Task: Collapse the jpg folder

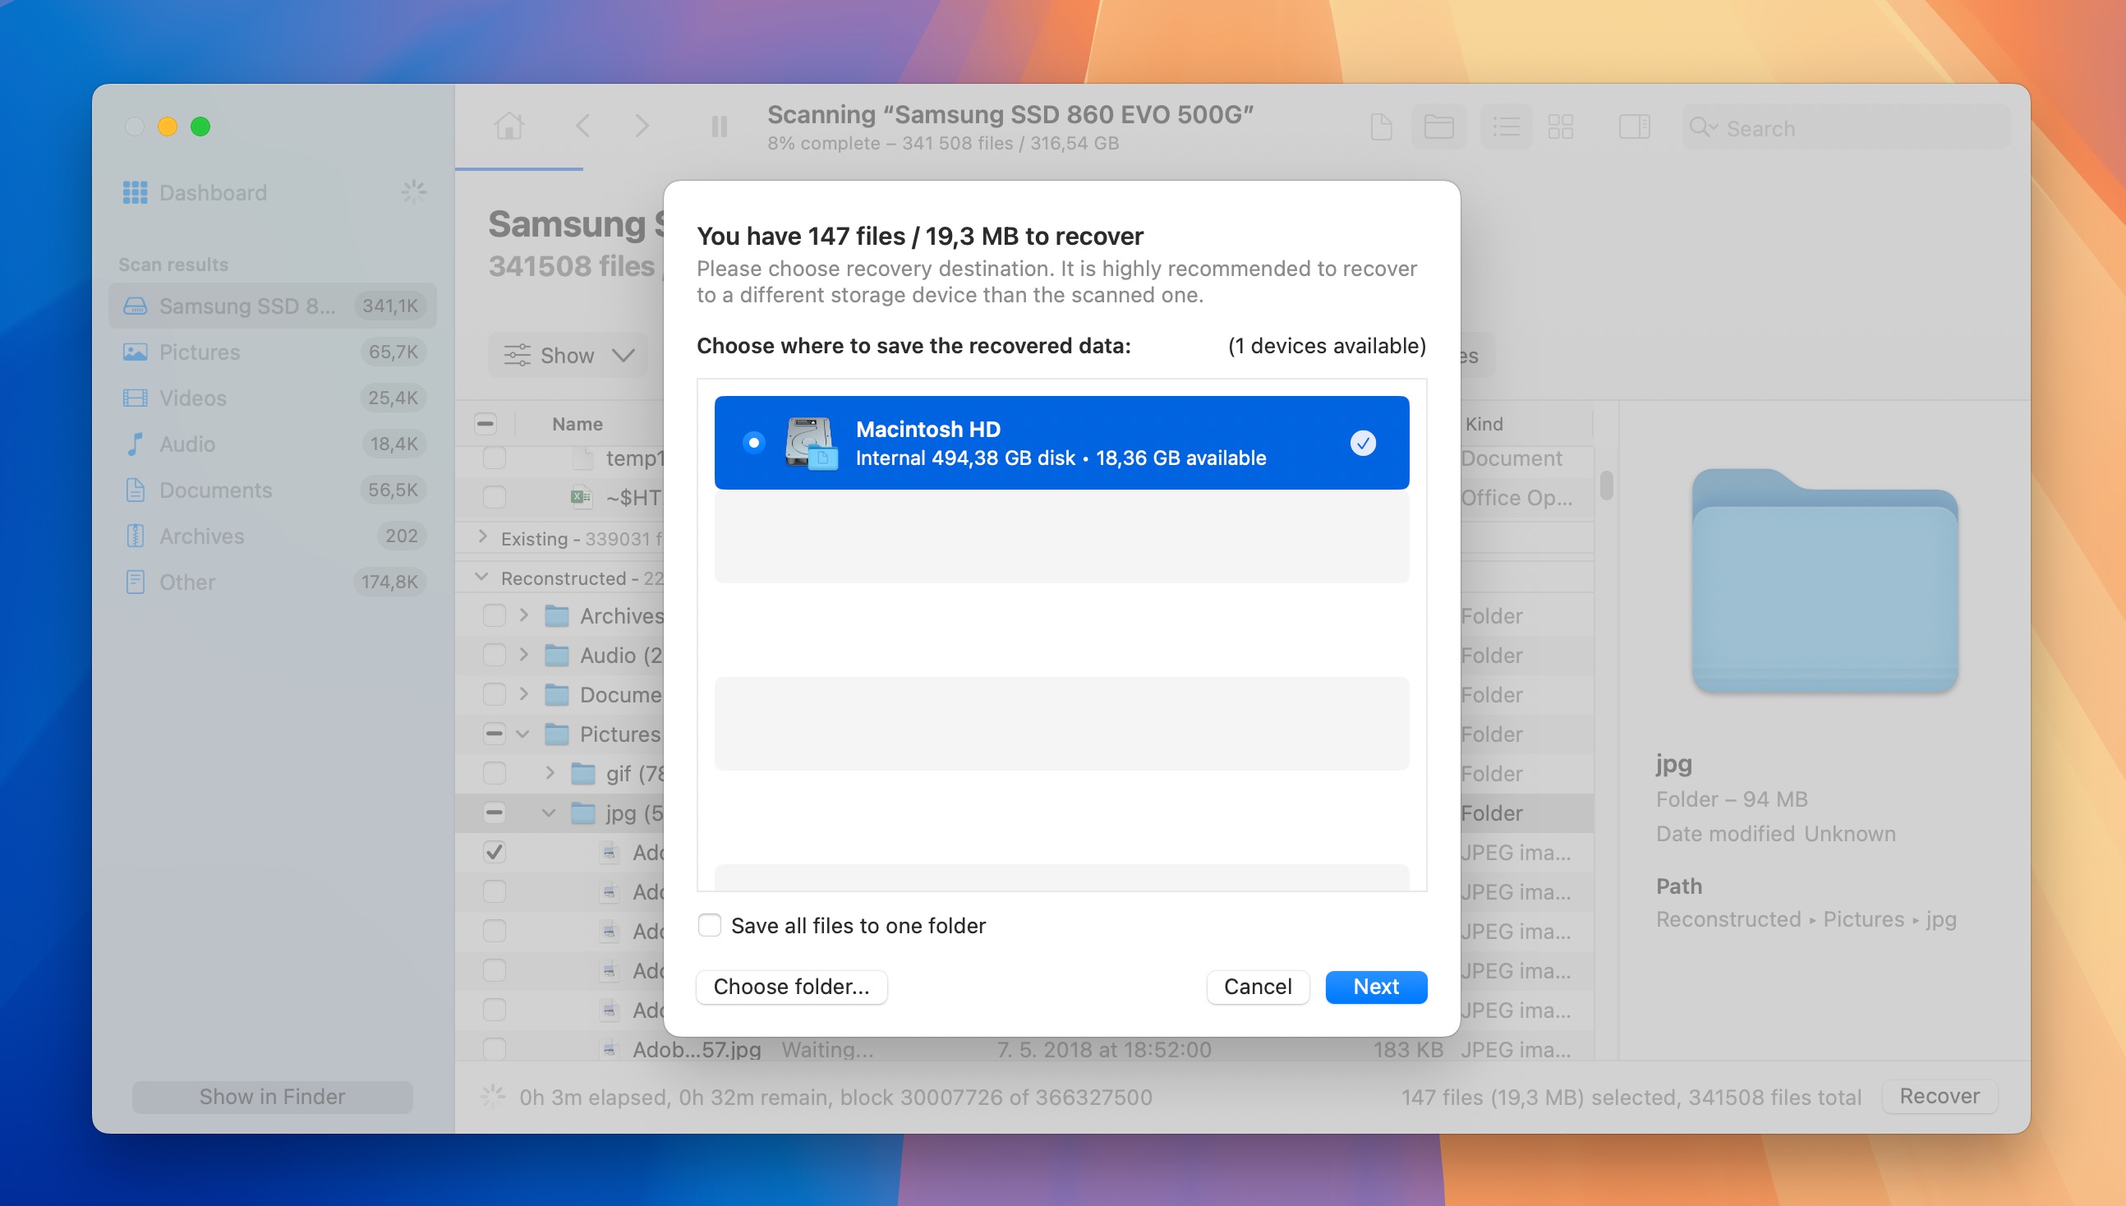Action: coord(548,812)
